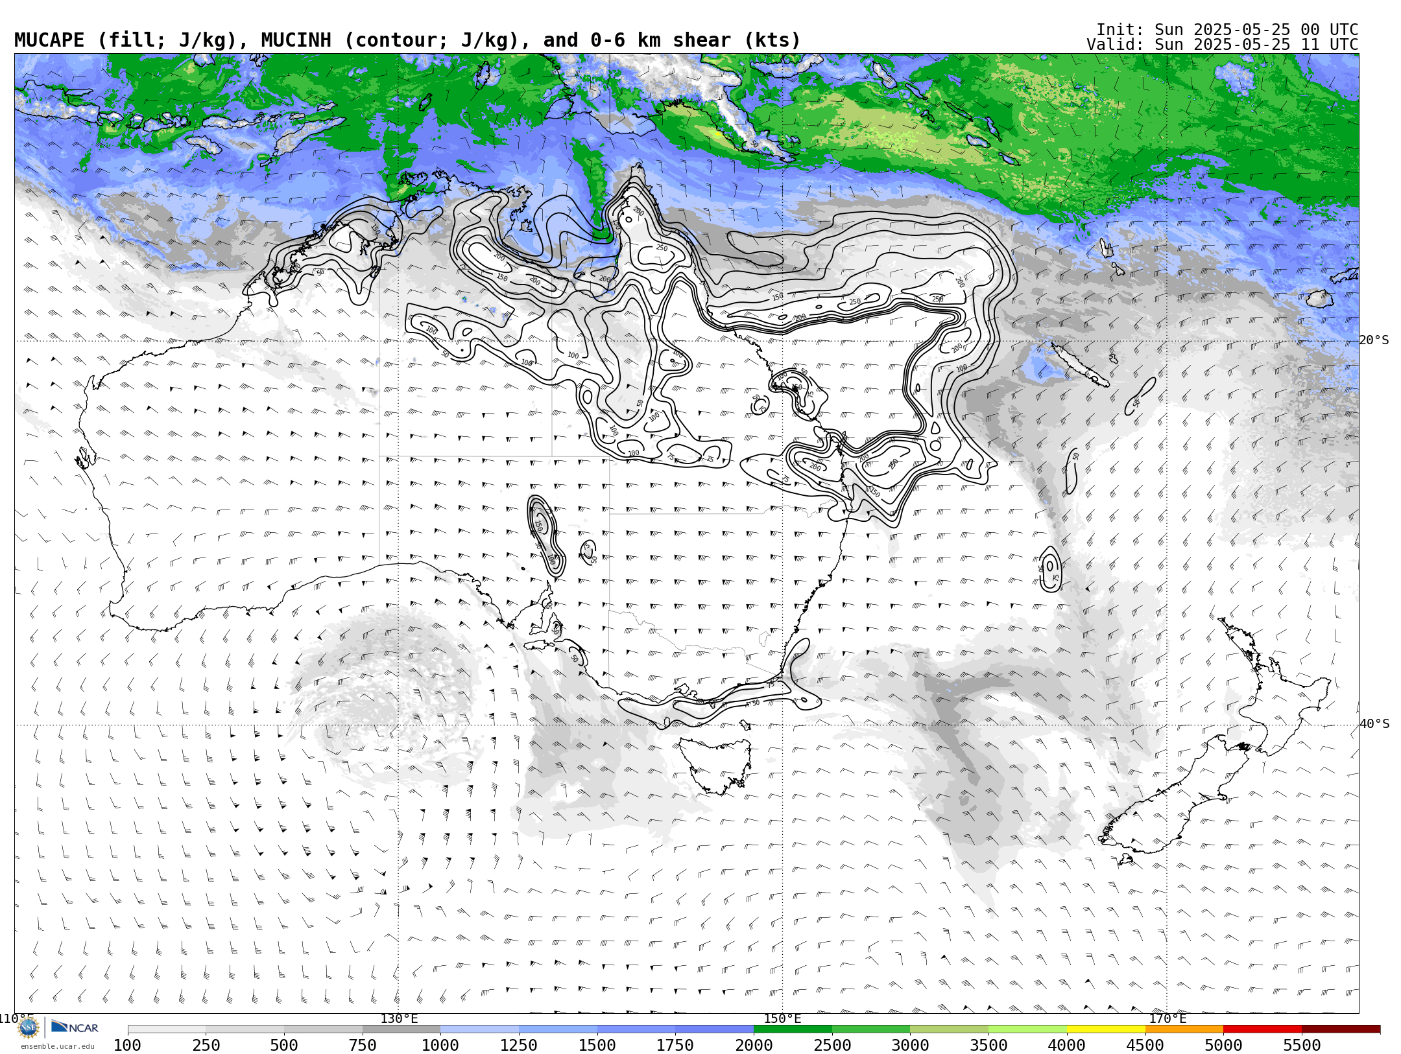Pick the 500–750 gray colorbar swatch

323,1029
